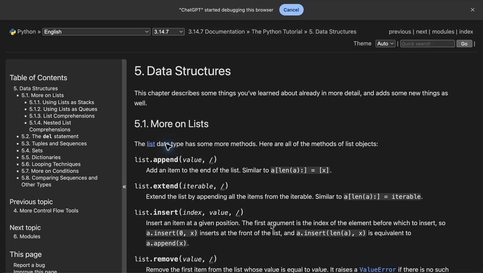Click the Python logo icon

pyautogui.click(x=12, y=32)
